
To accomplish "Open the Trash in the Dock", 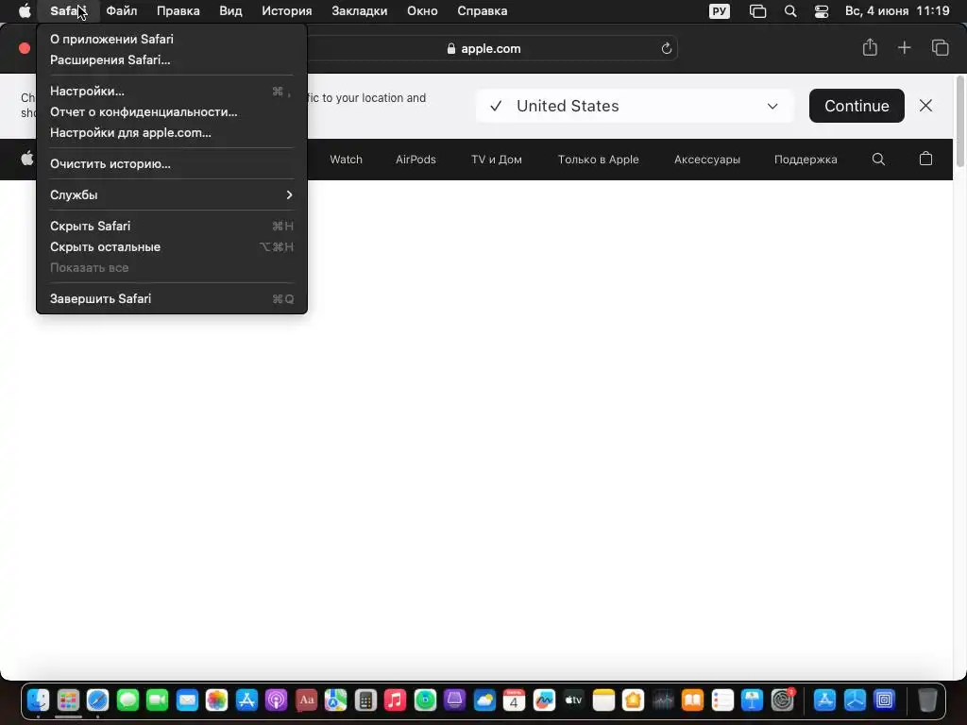I will pos(927,700).
